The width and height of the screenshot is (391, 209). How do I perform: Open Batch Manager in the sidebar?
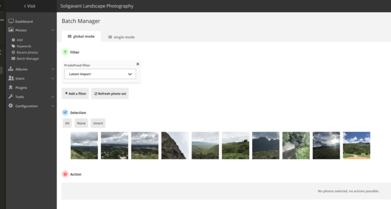click(28, 59)
